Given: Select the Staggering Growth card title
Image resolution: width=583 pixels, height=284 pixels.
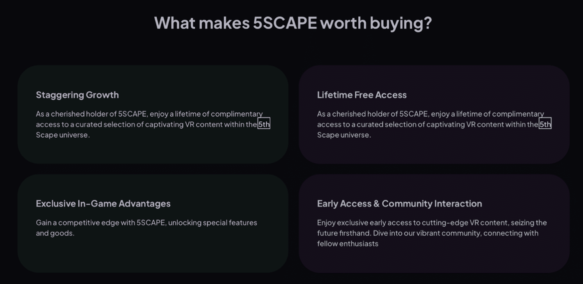Looking at the screenshot, I should 77,95.
